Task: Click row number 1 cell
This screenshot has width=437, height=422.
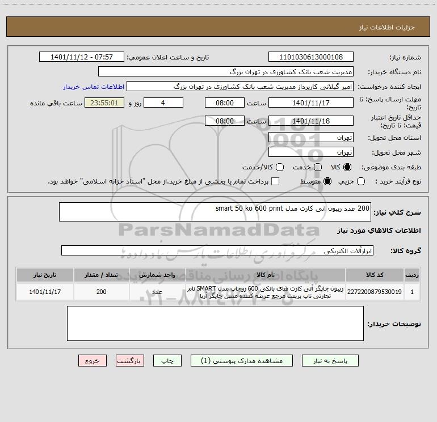Action: pos(412,292)
